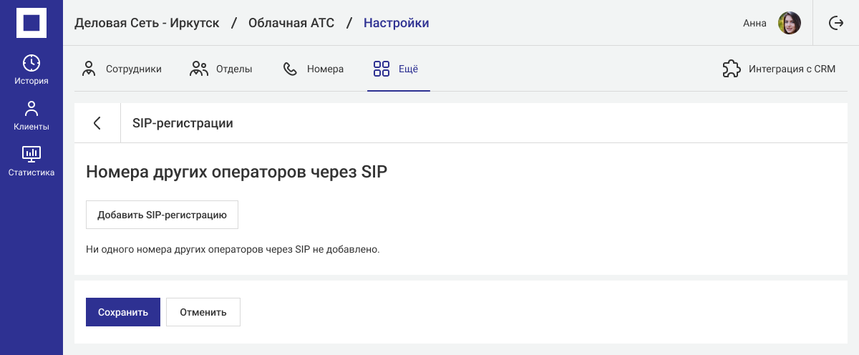Screen dimensions: 859x355
Task: Click the user name Анна
Action: [754, 23]
